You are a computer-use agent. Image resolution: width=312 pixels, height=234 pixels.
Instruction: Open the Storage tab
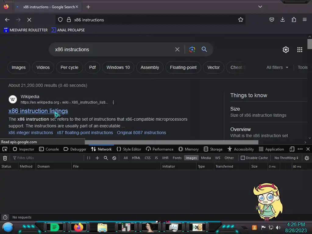coord(213,149)
